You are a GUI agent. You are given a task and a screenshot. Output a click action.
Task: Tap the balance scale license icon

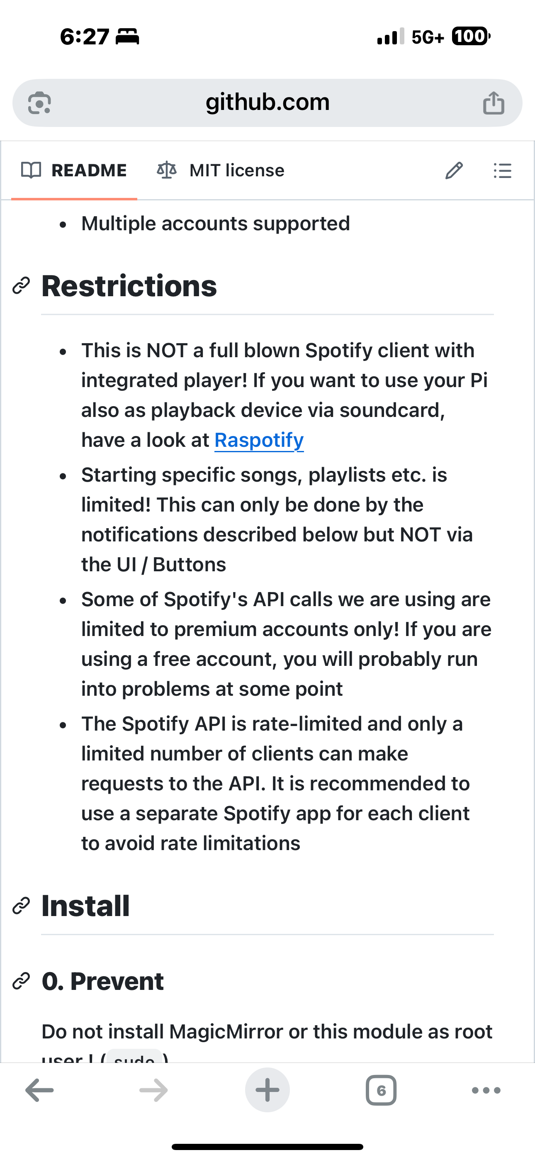tap(167, 171)
